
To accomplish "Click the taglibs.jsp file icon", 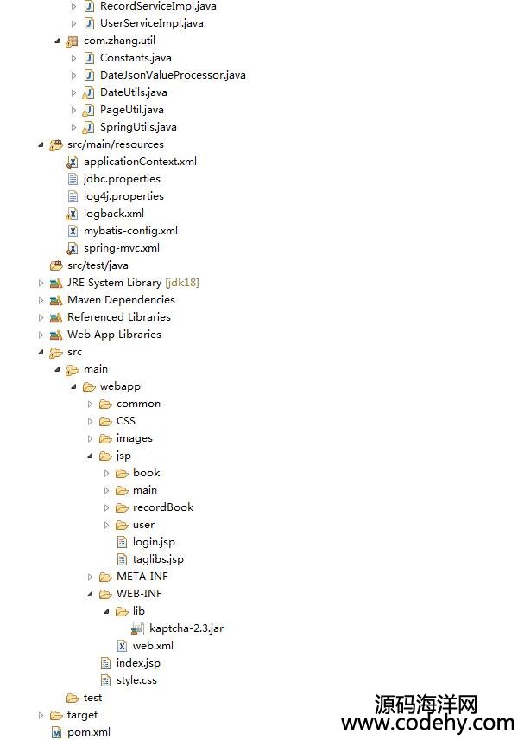I will (x=122, y=559).
